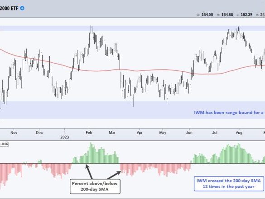Click the Dec label on the date axis
Viewport: 265px width, 199px height.
pyautogui.click(x=39, y=133)
